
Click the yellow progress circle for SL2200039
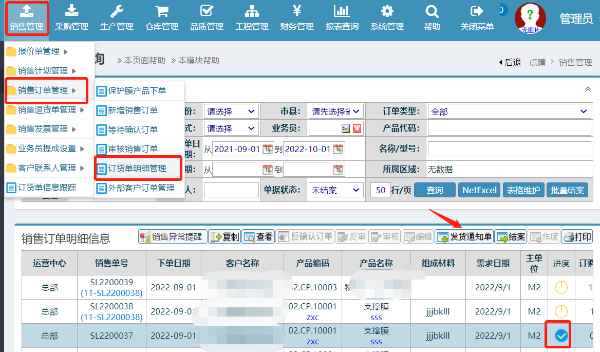coord(561,287)
